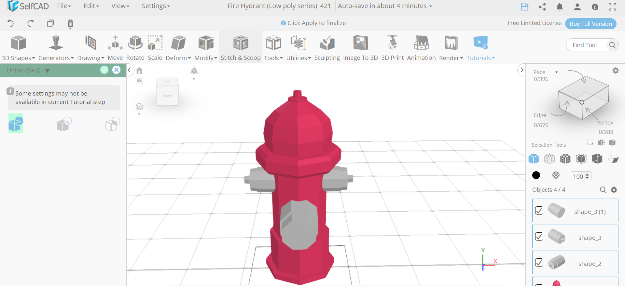Delete the selection with the trash icon
Image resolution: width=625 pixels, height=286 pixels.
point(70,24)
